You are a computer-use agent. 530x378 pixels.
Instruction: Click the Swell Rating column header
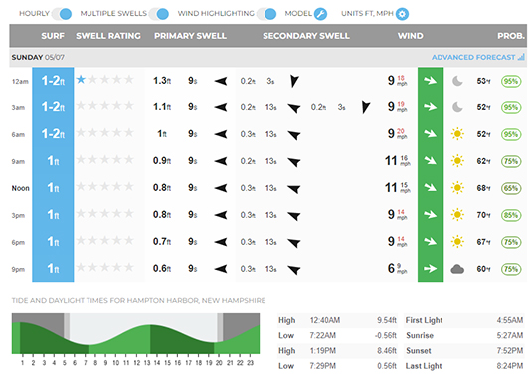[x=108, y=36]
